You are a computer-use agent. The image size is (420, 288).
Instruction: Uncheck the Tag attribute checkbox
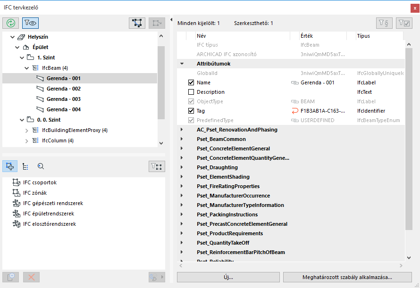191,111
